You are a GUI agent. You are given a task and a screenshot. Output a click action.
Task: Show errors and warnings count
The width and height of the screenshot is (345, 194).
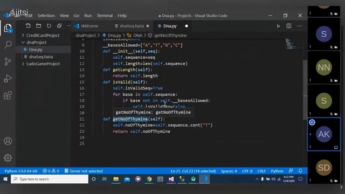point(51,171)
